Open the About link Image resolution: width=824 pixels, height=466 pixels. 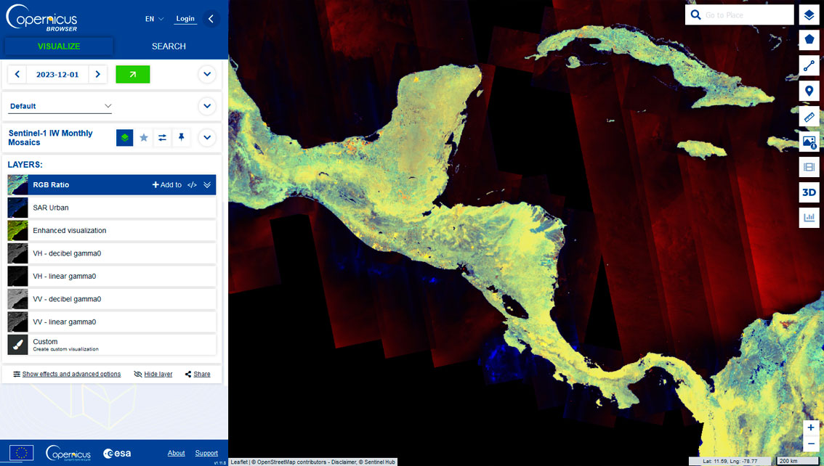click(x=176, y=453)
